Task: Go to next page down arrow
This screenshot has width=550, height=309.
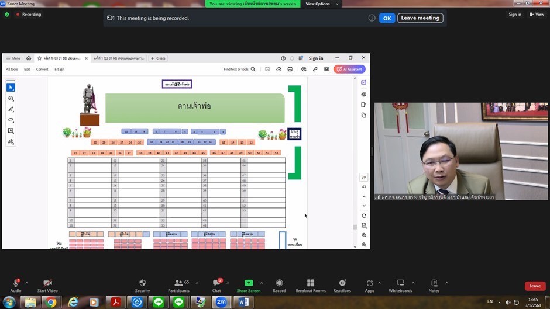Action: pyautogui.click(x=364, y=206)
